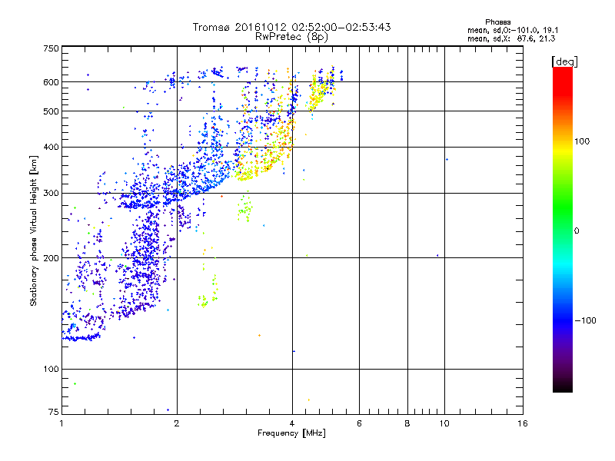The width and height of the screenshot is (615, 461).
Task: Click the isolated blue point near 10 MHz, 370 km
Action: [447, 160]
